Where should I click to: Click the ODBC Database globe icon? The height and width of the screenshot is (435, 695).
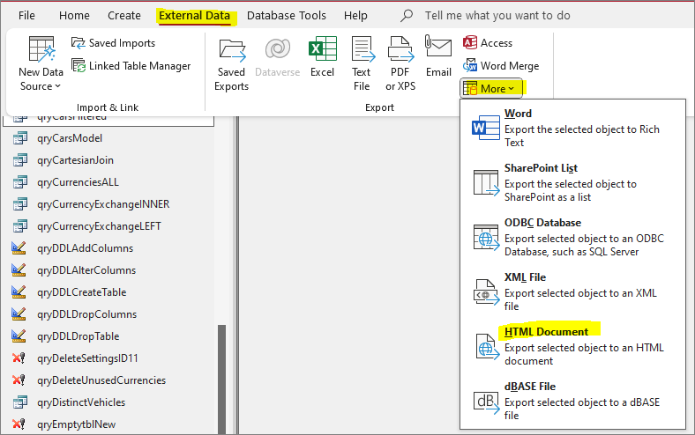pos(486,238)
